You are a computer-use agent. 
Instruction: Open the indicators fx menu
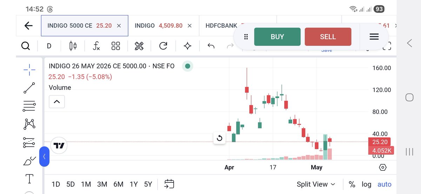[x=96, y=46]
